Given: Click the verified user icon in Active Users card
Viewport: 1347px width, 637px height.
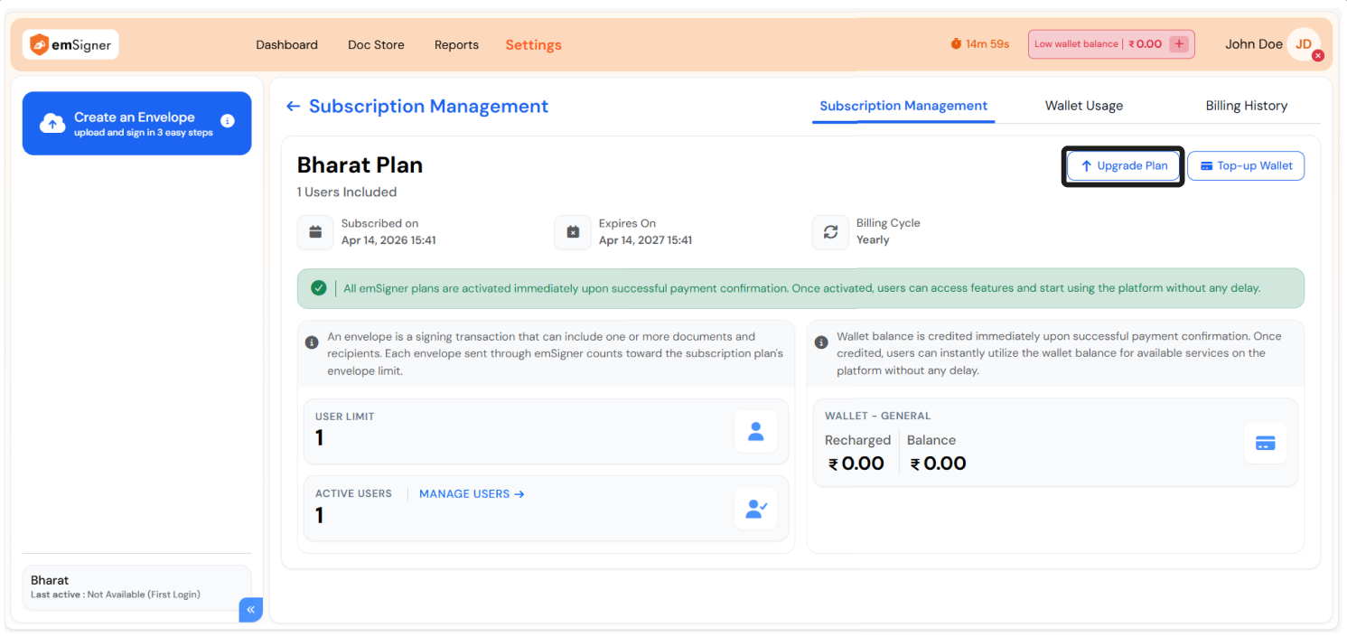Looking at the screenshot, I should click(755, 509).
